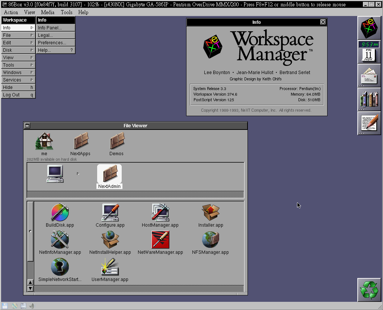Image resolution: width=383 pixels, height=310 pixels.
Task: Click the NeXT cube logo in Info panel
Action: [213, 47]
